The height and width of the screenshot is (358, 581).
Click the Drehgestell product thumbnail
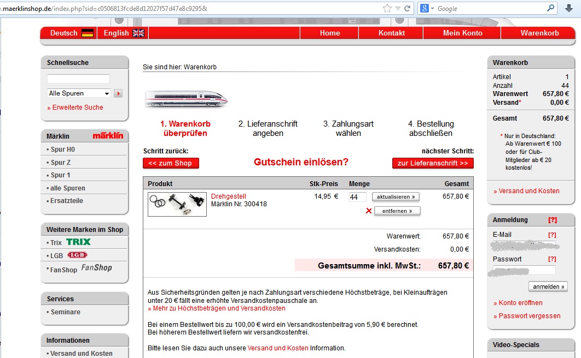click(x=177, y=204)
